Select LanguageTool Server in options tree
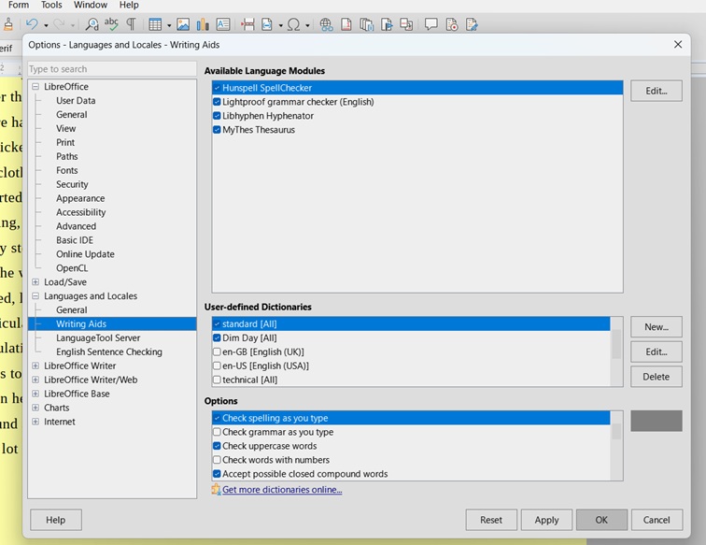This screenshot has height=545, width=706. tap(97, 338)
